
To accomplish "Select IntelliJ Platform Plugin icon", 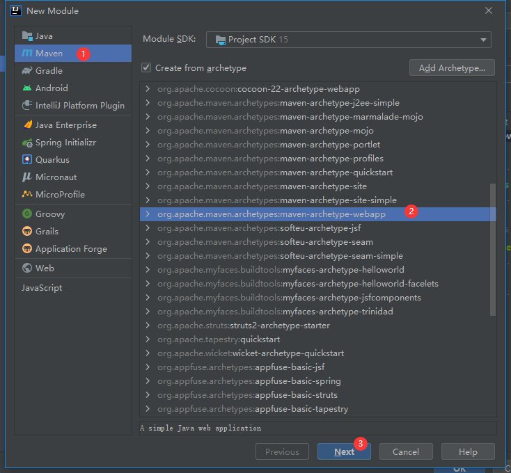I will (x=27, y=105).
